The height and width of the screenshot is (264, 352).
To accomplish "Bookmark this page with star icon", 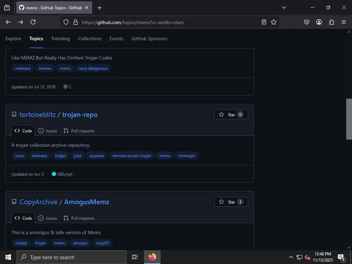I will click(273, 22).
